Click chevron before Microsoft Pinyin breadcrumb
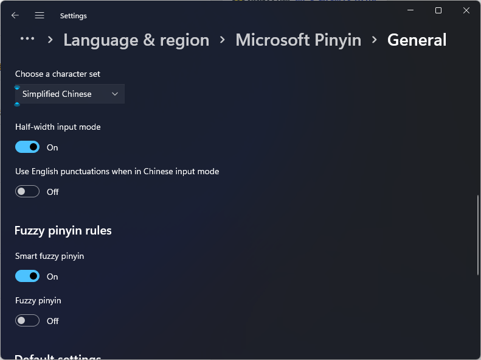The width and height of the screenshot is (481, 360). [223, 40]
